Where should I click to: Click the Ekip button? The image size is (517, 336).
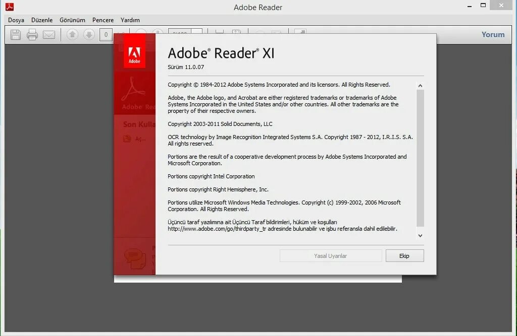pyautogui.click(x=404, y=255)
